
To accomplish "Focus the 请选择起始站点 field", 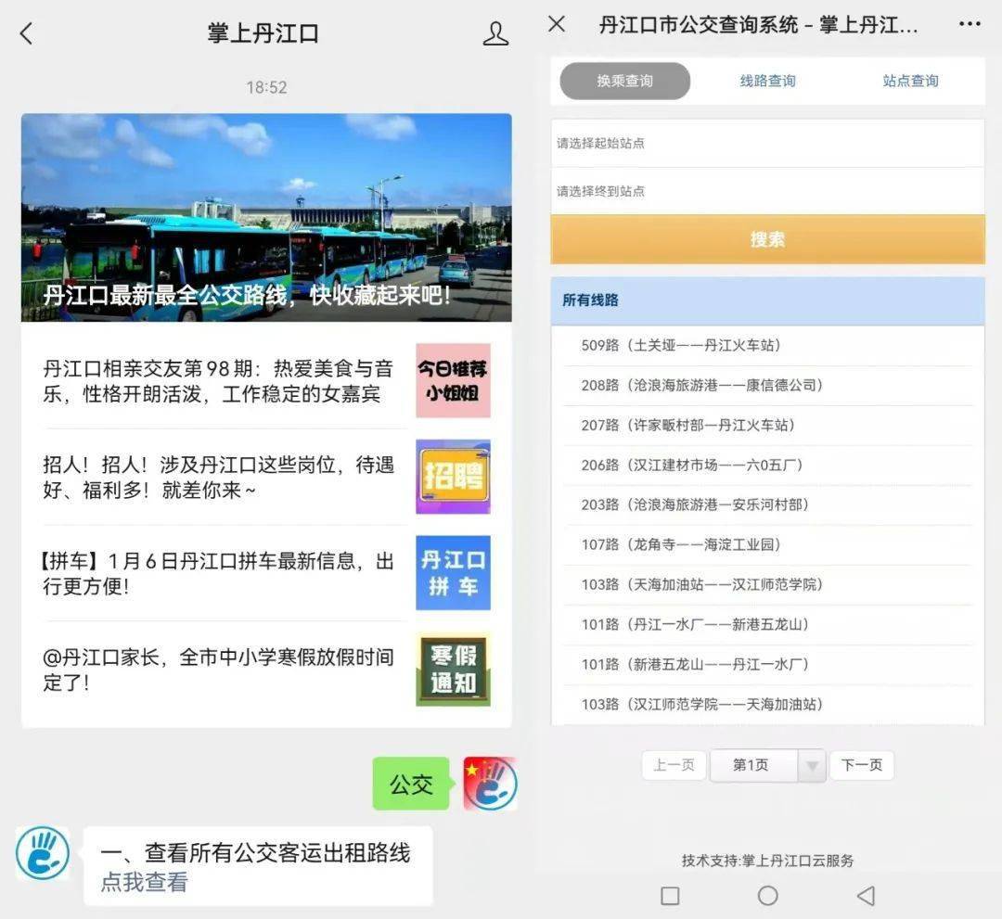I will pos(767,143).
